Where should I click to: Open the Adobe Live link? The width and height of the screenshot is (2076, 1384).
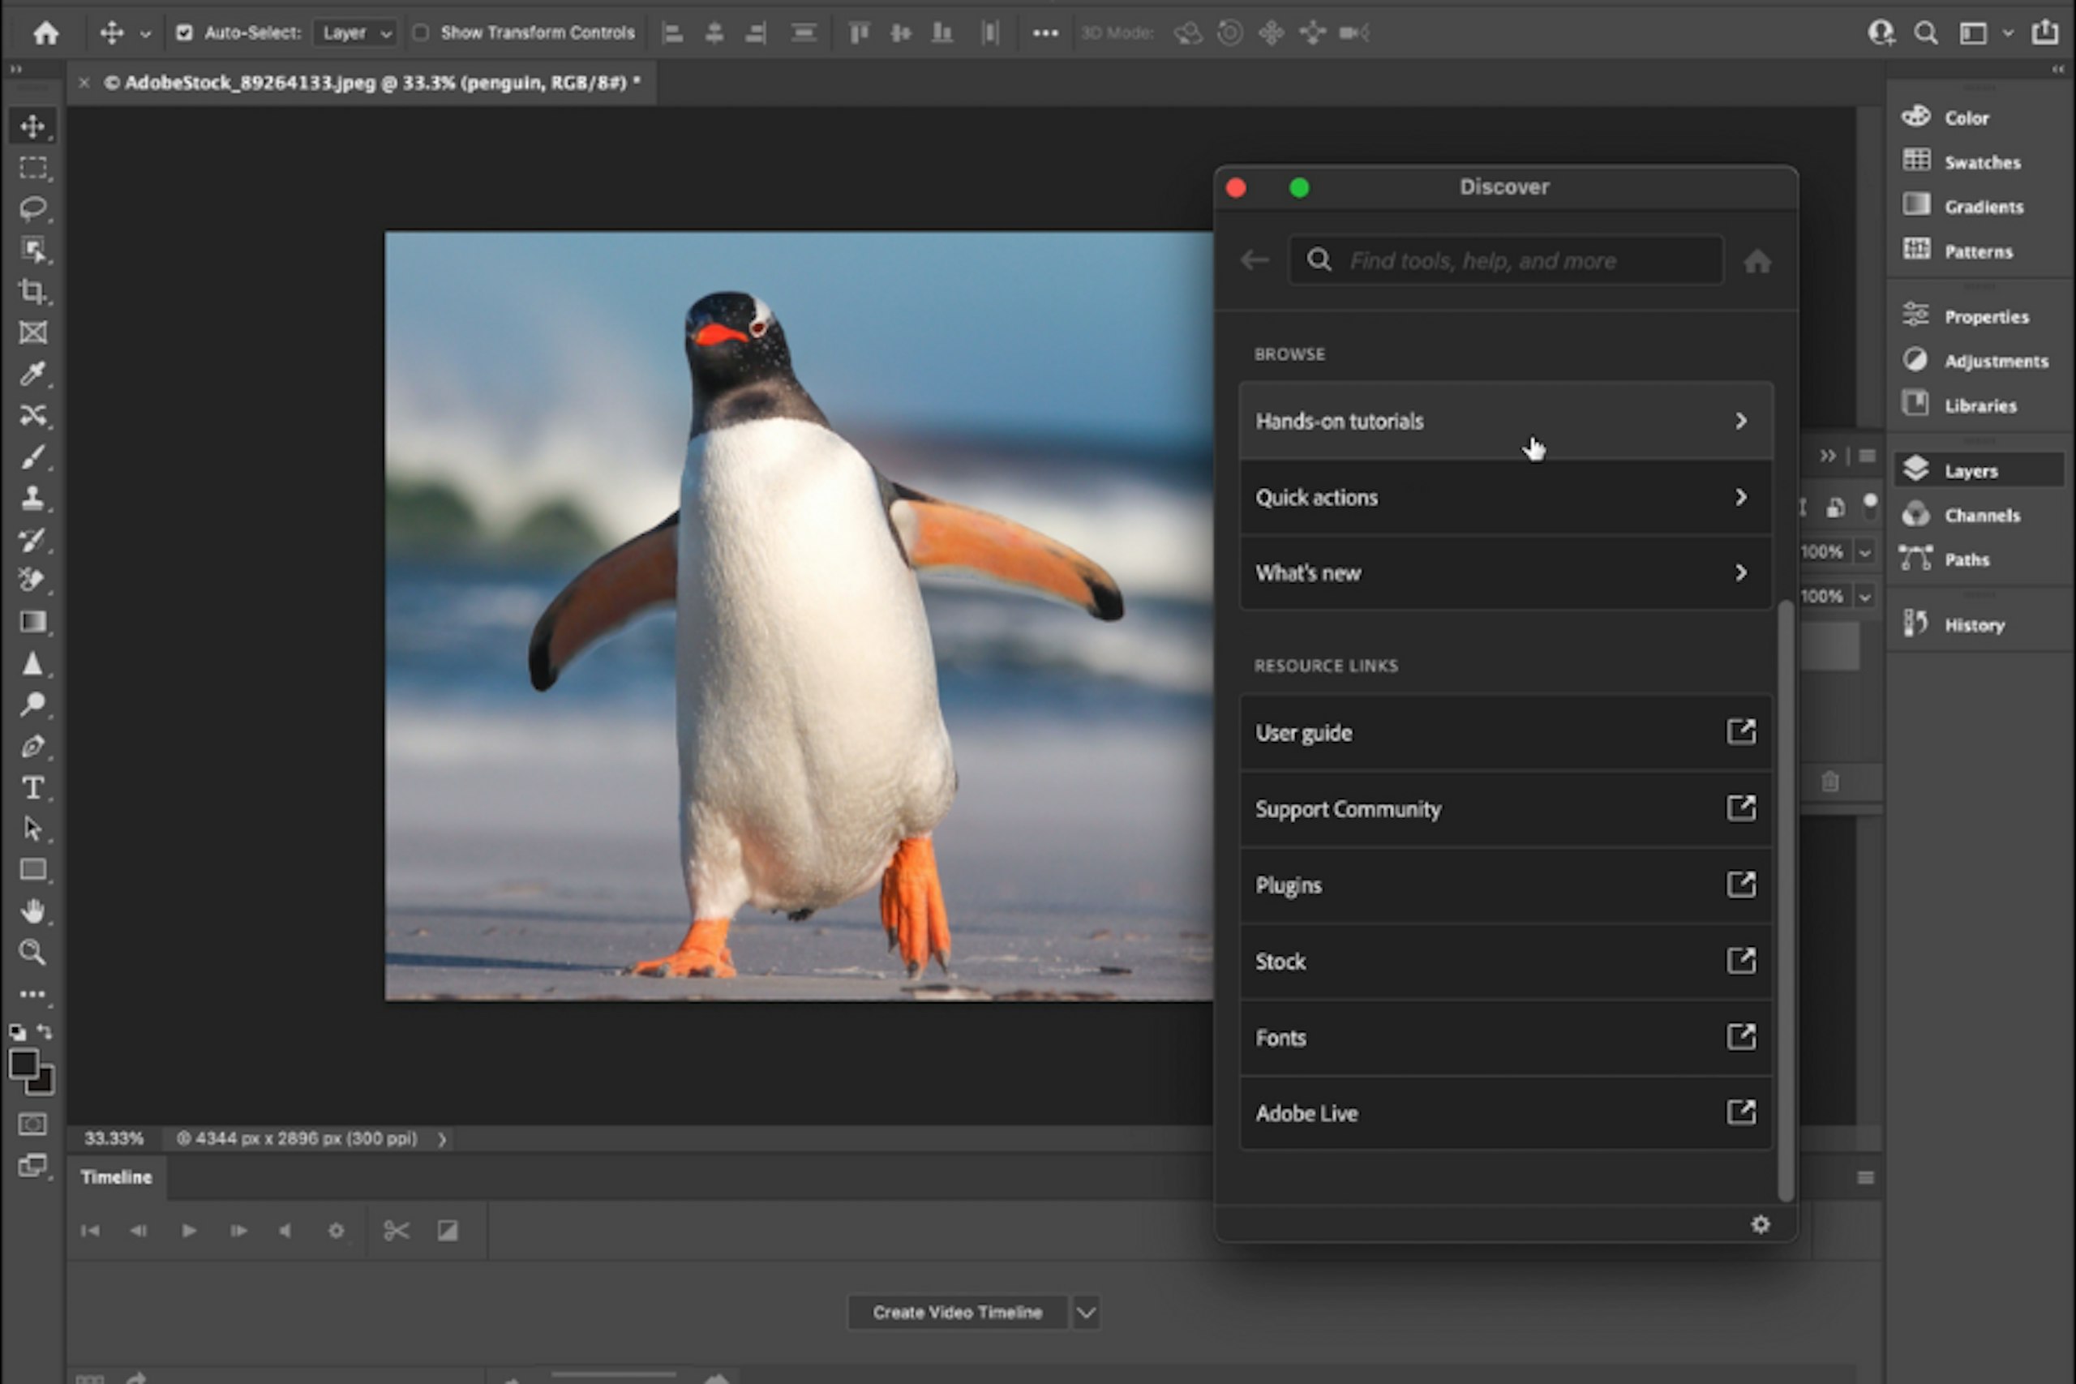point(1506,1113)
